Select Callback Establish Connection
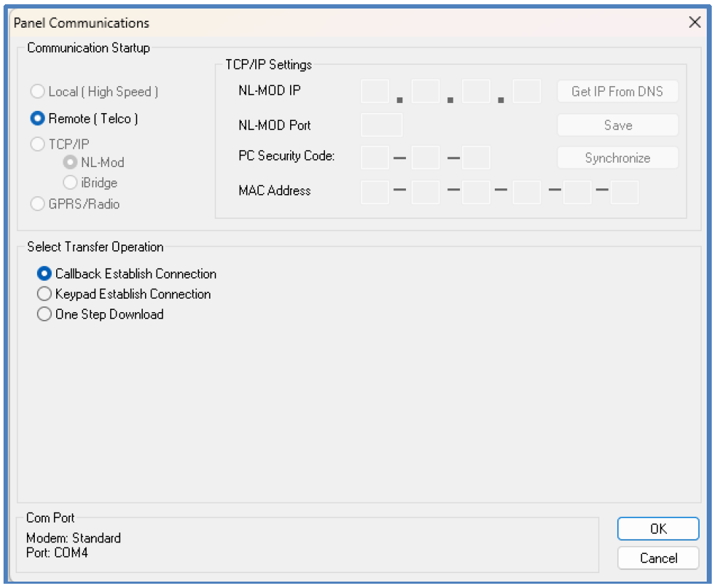The image size is (716, 588). (x=44, y=274)
